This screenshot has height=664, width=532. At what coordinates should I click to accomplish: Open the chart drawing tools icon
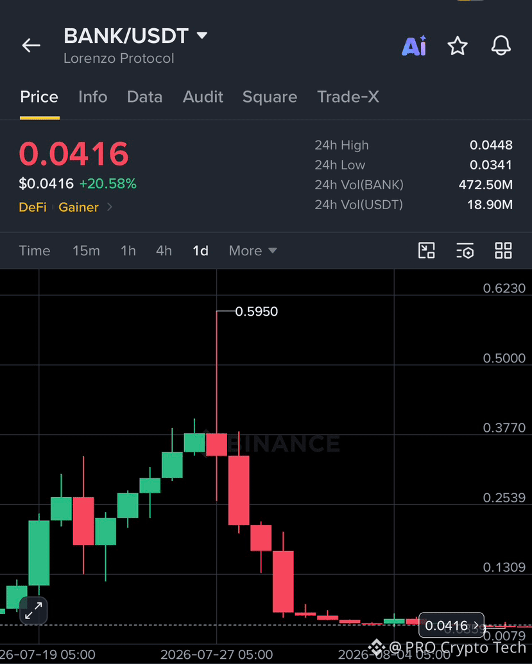427,250
